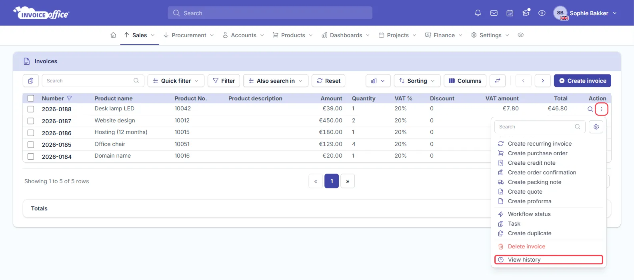Focus the action menu Search field
Screen dimensions: 634x280
point(540,127)
